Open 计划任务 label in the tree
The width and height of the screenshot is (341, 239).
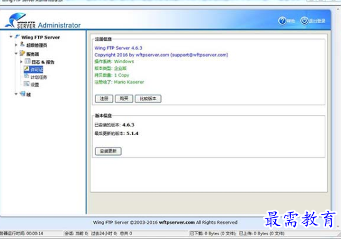coord(39,78)
